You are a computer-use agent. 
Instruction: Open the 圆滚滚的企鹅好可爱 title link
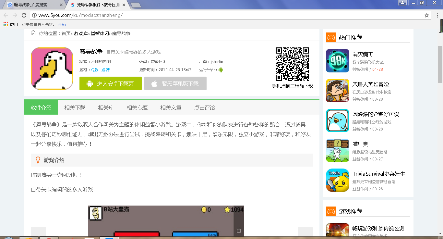(376, 114)
